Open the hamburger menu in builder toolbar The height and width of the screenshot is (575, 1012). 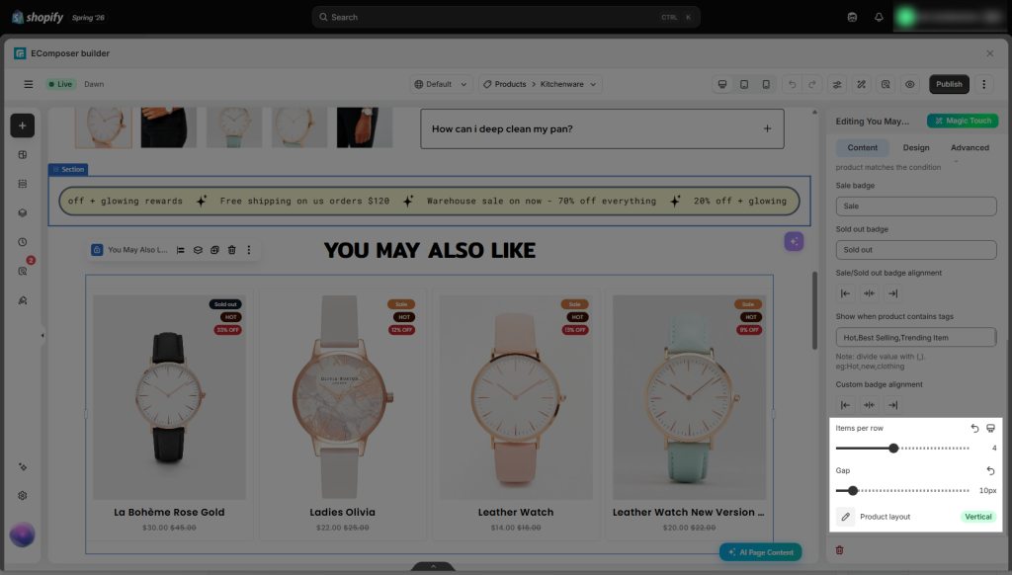[29, 84]
